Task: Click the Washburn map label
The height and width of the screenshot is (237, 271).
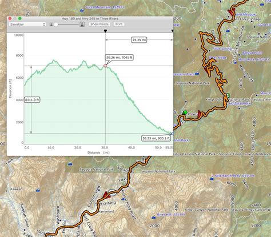Action: click(58, 215)
